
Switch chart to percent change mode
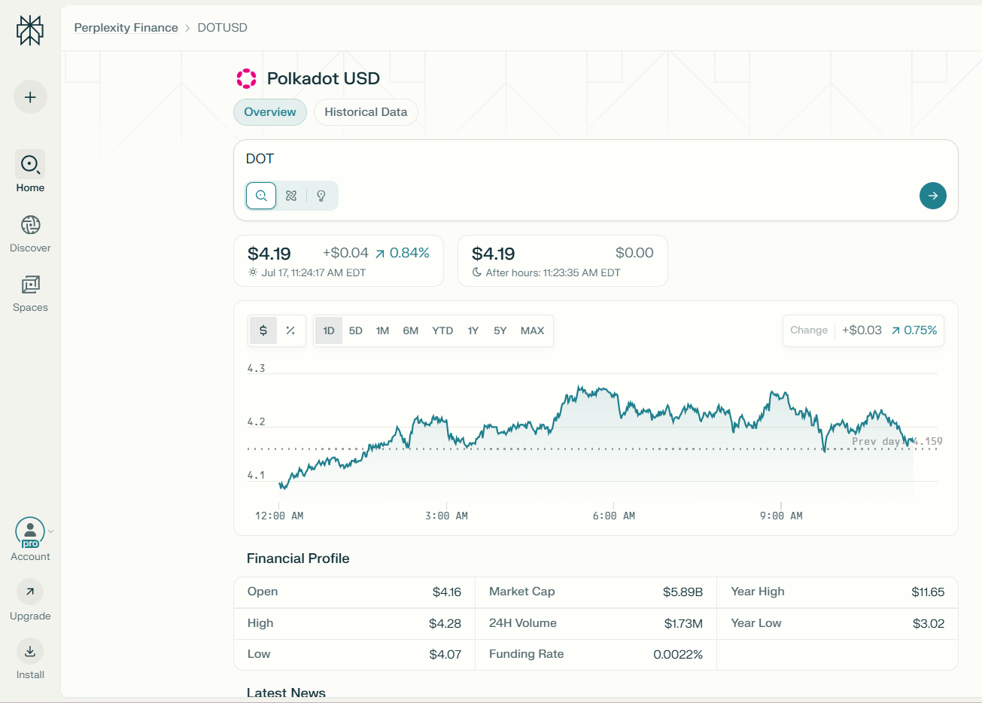coord(290,330)
